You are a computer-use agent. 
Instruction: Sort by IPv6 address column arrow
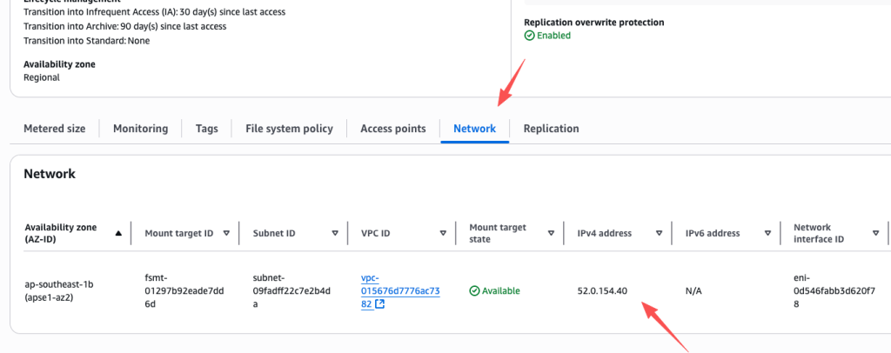[x=767, y=233]
